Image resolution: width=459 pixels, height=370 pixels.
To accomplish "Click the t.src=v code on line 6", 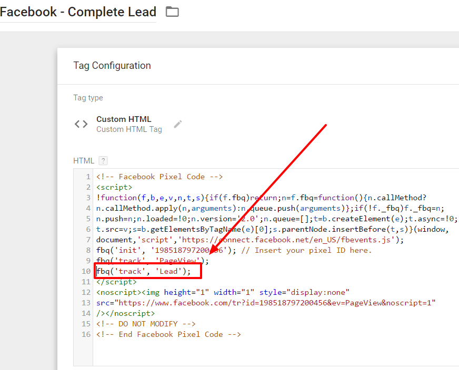I will click(x=273, y=230).
